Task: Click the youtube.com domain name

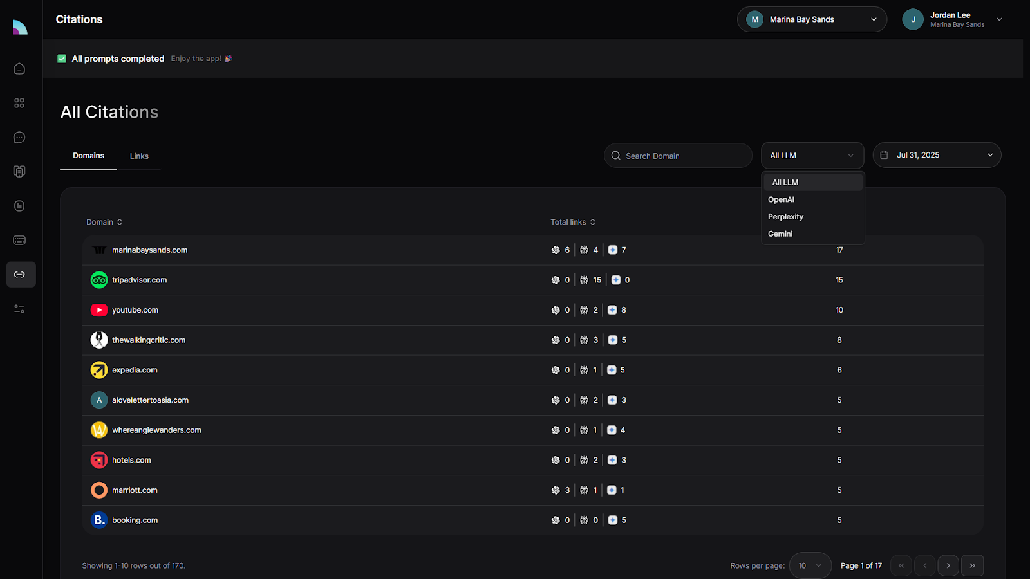Action: click(x=135, y=310)
